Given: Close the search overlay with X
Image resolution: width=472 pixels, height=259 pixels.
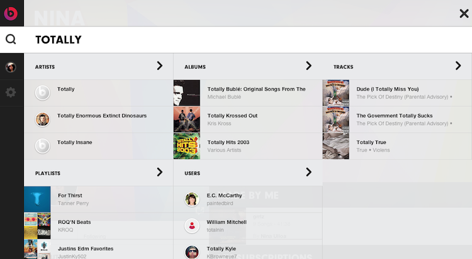Looking at the screenshot, I should click(x=464, y=13).
